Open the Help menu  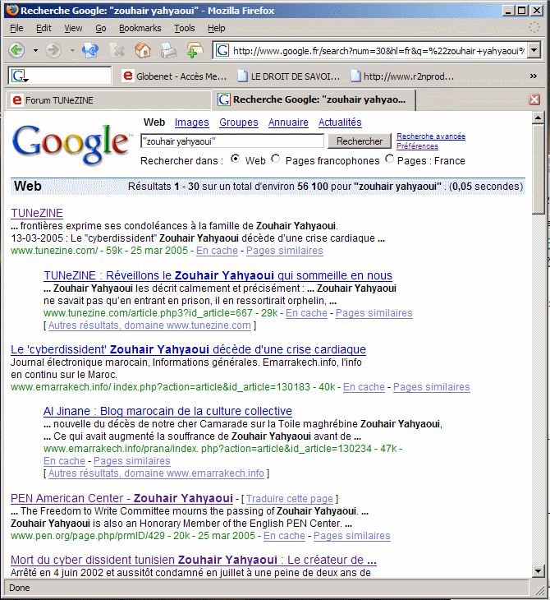pos(217,28)
